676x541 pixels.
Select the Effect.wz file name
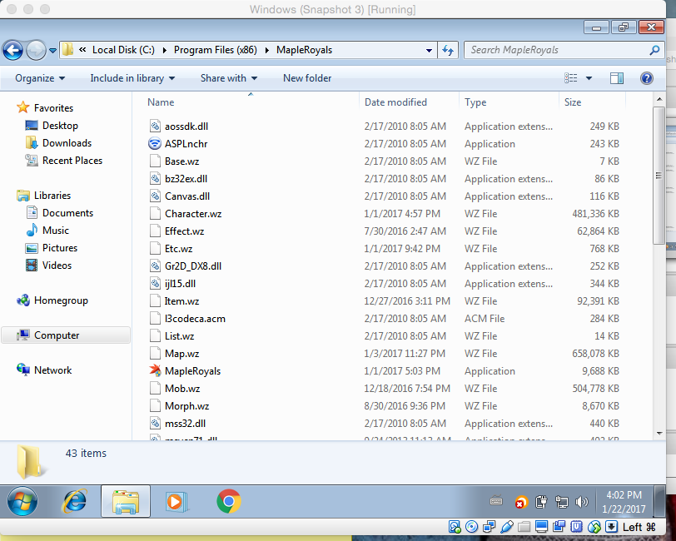[185, 231]
